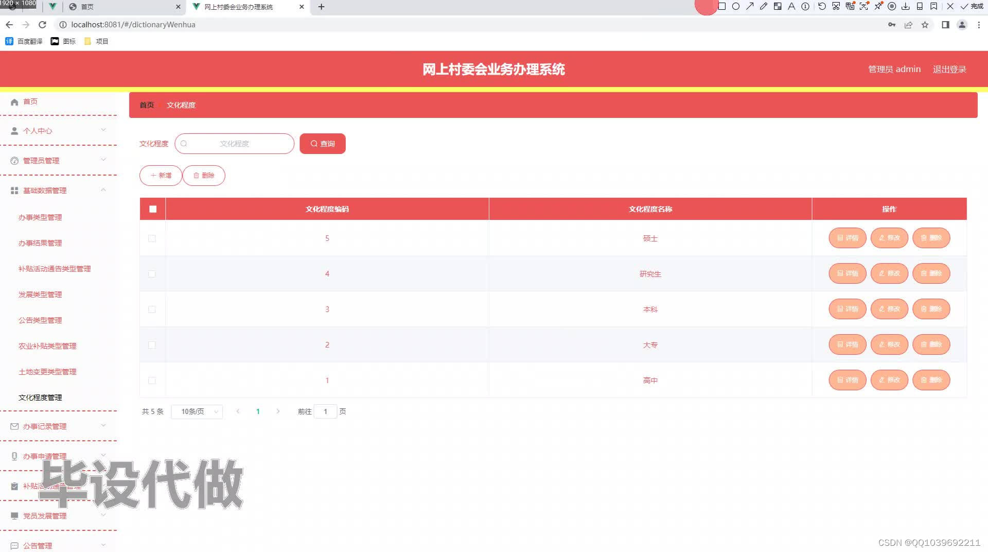This screenshot has width=988, height=552.
Task: Open 补贴活动通告类型管理 in sidebar
Action: point(55,269)
